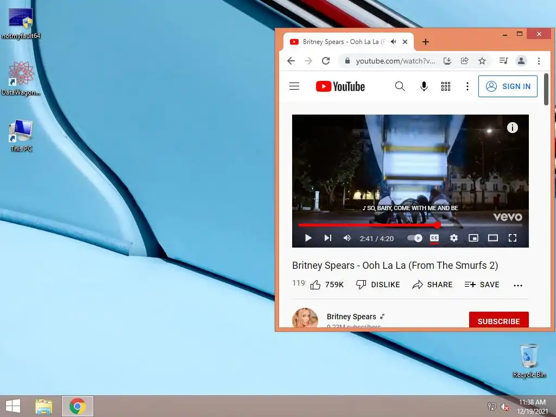The width and height of the screenshot is (556, 417).
Task: Select the DataWagon desktop shortcut
Action: pyautogui.click(x=21, y=79)
